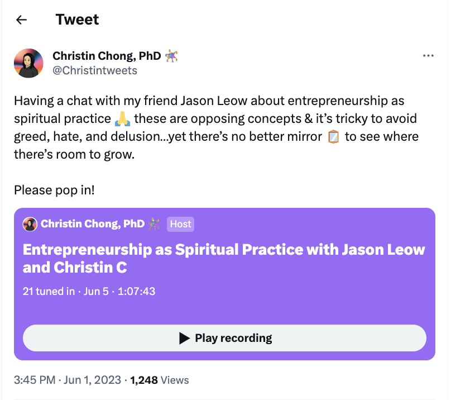Viewport: 451px width, 400px height.
Task: Click the 1,248 Views count
Action: tap(160, 380)
